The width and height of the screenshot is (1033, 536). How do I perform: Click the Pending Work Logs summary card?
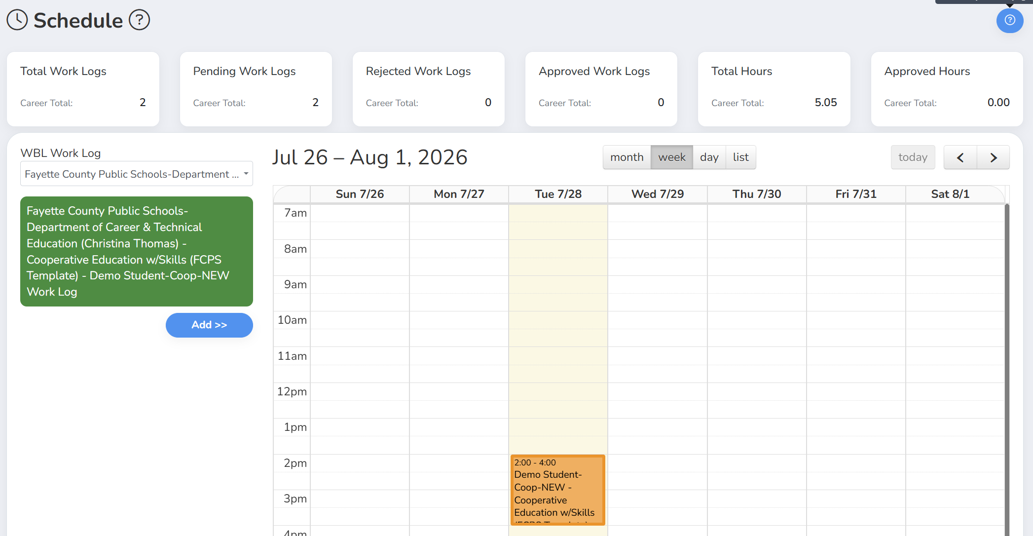(x=256, y=89)
